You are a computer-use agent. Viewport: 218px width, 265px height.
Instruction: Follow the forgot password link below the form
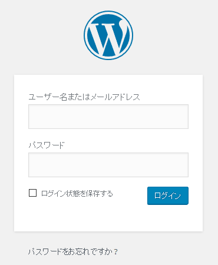(73, 251)
